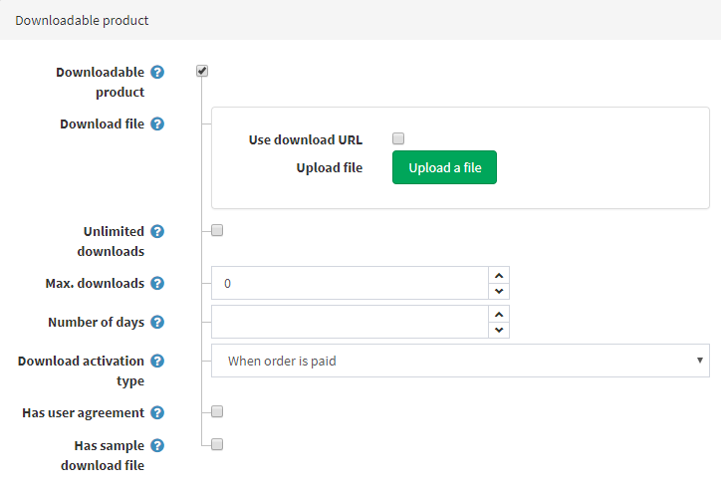Click help icon beside Number of days
The image size is (721, 491).
pos(157,322)
